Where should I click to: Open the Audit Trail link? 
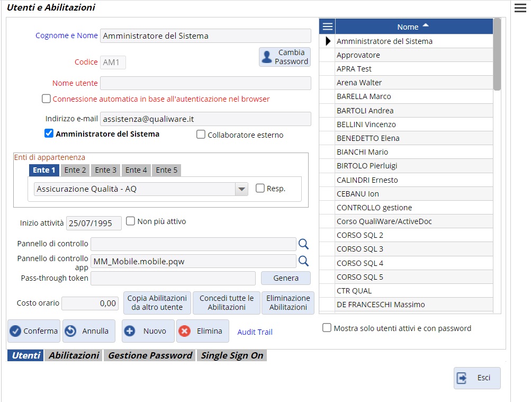[x=255, y=332]
